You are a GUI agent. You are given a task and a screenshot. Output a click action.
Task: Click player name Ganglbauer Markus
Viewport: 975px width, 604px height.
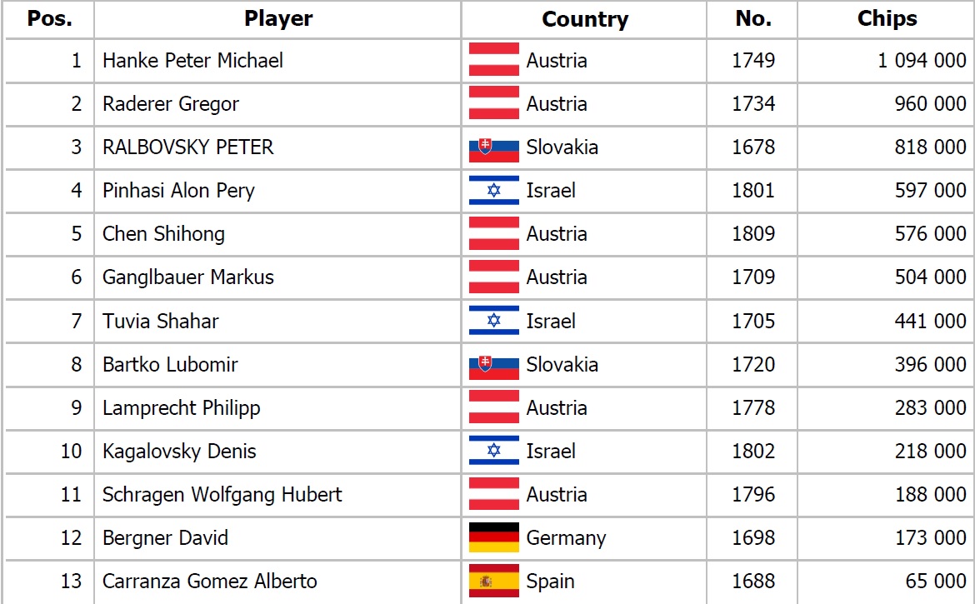(187, 277)
